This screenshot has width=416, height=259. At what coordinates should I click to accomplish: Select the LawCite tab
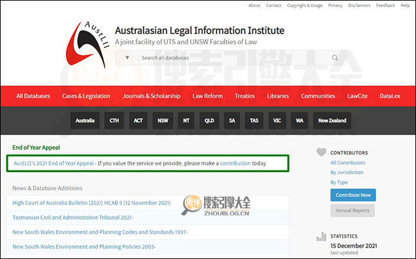coord(358,96)
